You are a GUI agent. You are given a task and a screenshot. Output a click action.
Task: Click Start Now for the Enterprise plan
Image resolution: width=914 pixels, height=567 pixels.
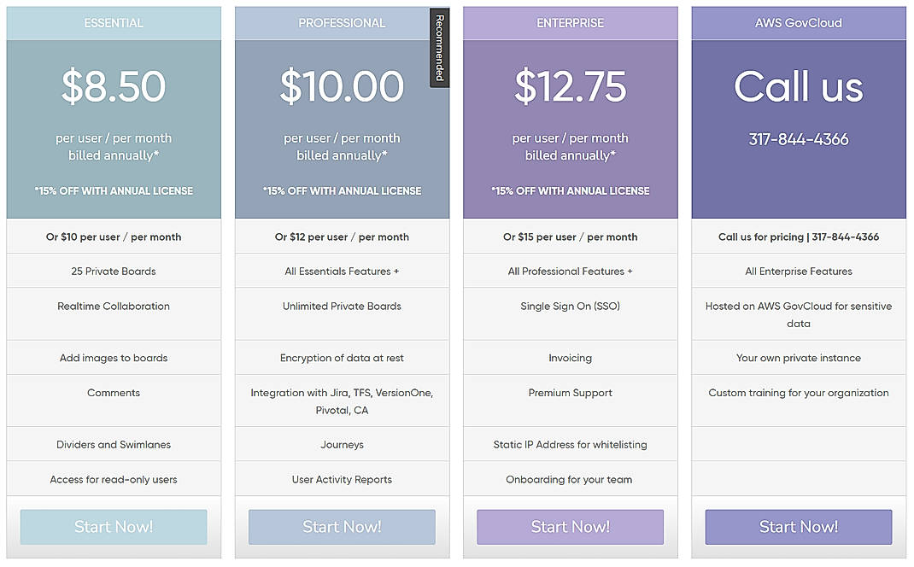point(570,527)
